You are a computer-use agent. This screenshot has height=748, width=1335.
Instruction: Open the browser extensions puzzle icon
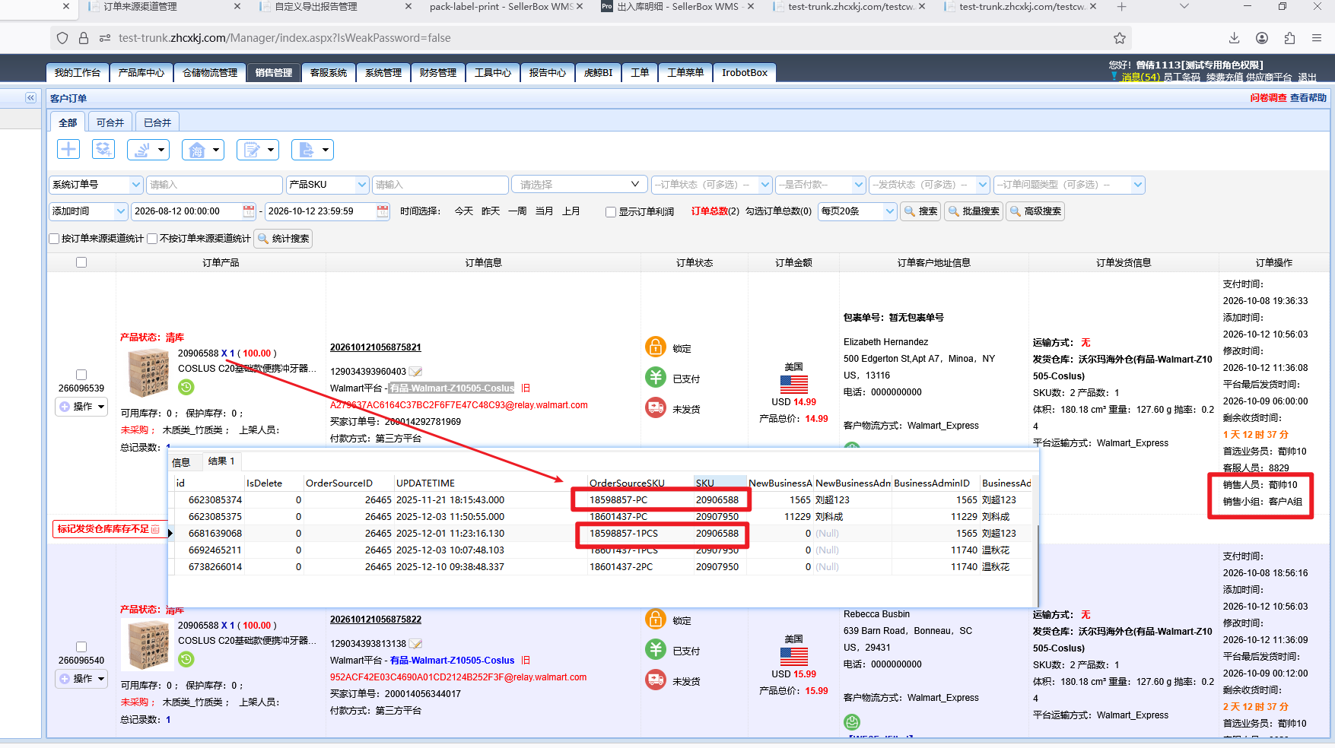1289,38
